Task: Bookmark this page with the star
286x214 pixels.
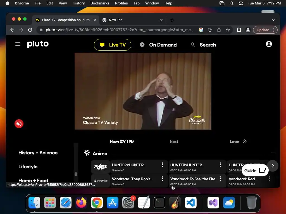Action: click(x=228, y=30)
